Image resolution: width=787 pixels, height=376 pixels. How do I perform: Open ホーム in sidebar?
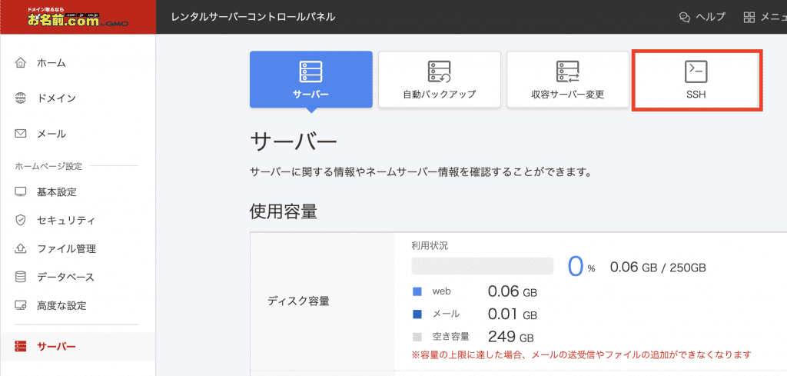51,63
